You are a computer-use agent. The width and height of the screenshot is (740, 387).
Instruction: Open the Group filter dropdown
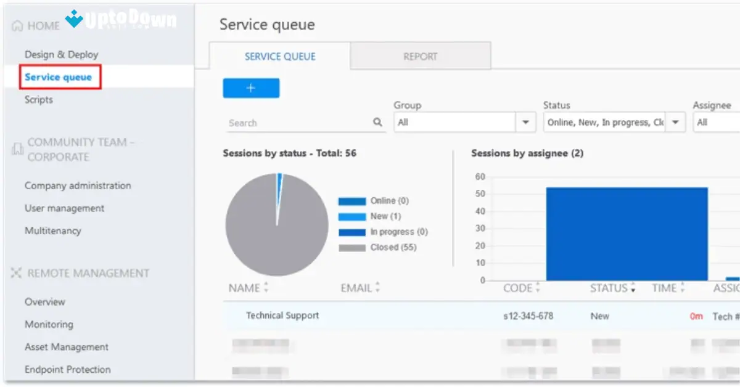click(x=525, y=122)
